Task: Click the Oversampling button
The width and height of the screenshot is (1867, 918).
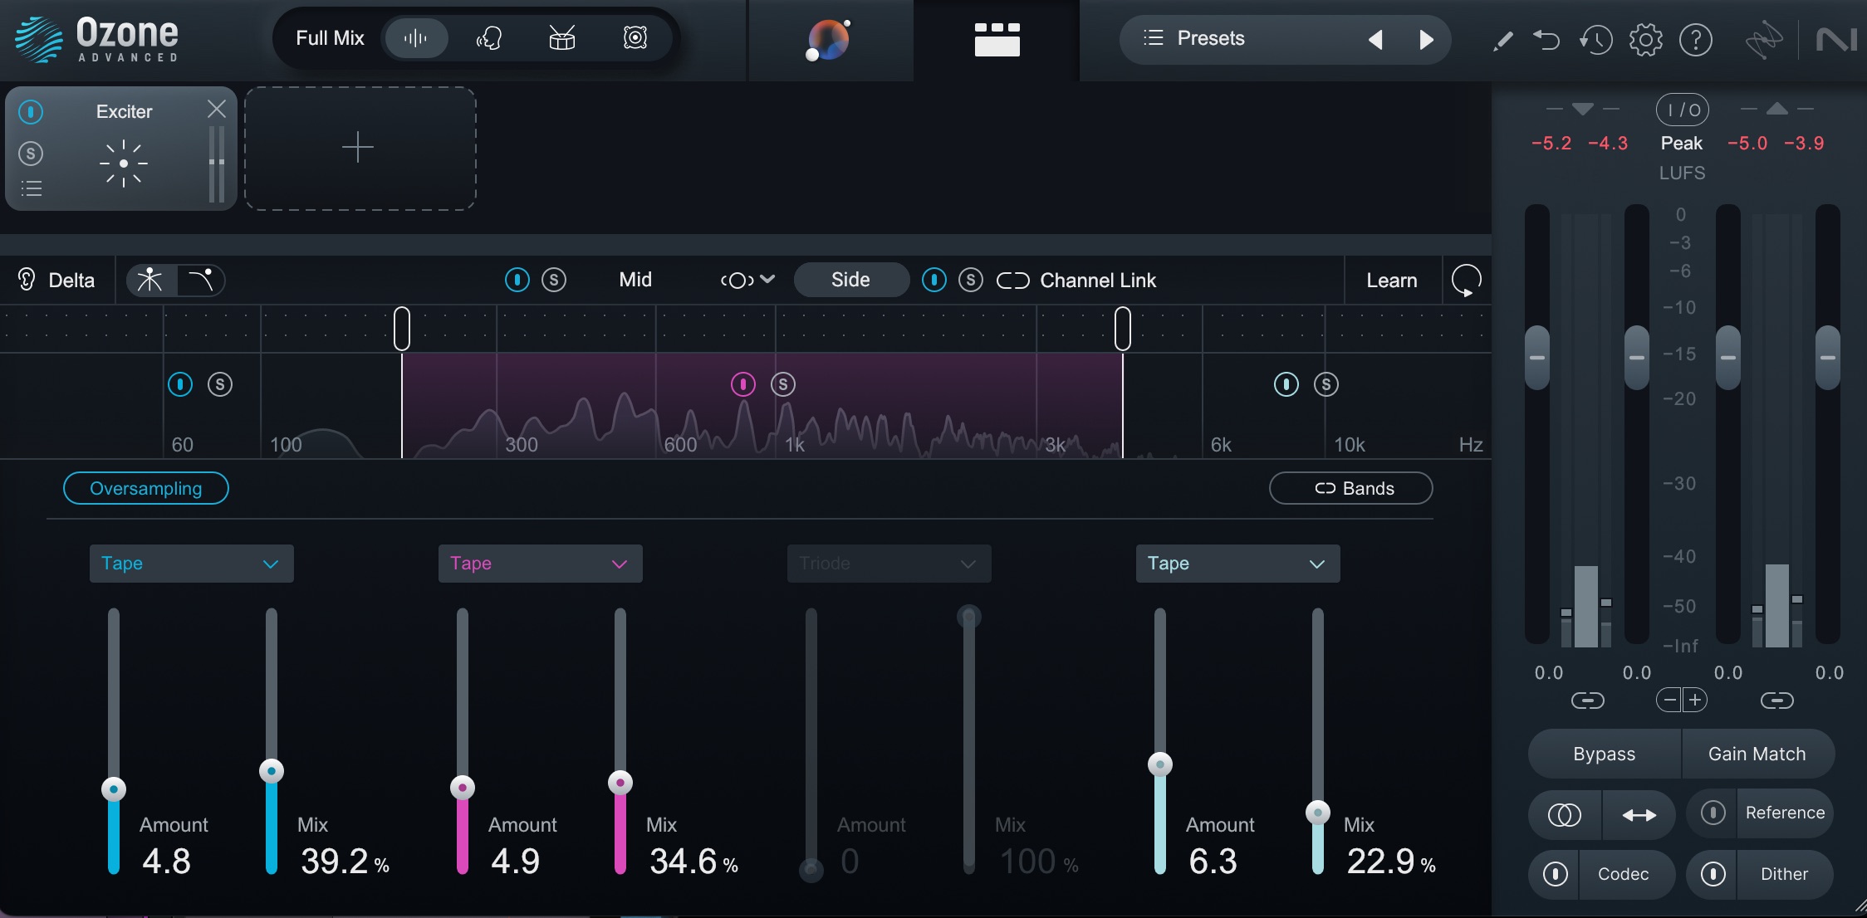Action: click(x=146, y=488)
